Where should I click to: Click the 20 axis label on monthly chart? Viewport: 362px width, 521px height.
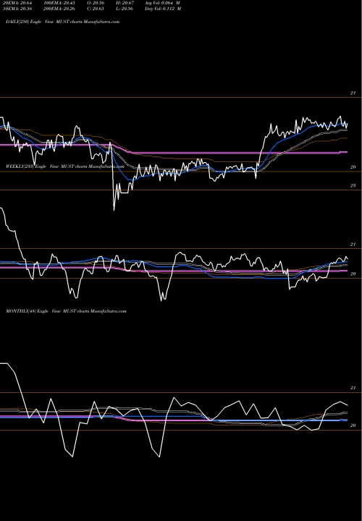click(353, 425)
